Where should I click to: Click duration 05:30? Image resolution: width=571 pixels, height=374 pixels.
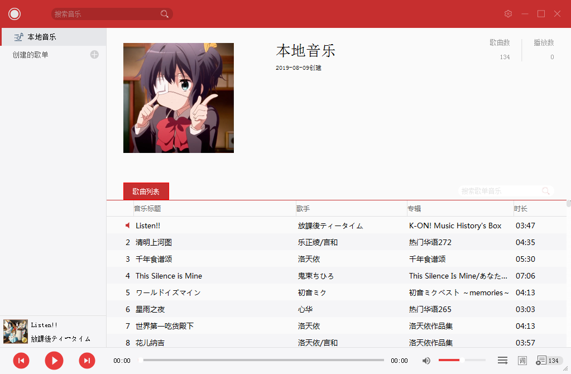click(x=525, y=259)
